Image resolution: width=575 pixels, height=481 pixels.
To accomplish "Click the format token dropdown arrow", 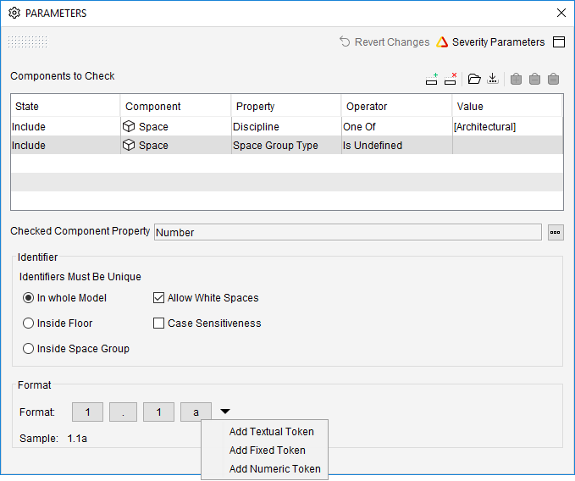I will (224, 412).
